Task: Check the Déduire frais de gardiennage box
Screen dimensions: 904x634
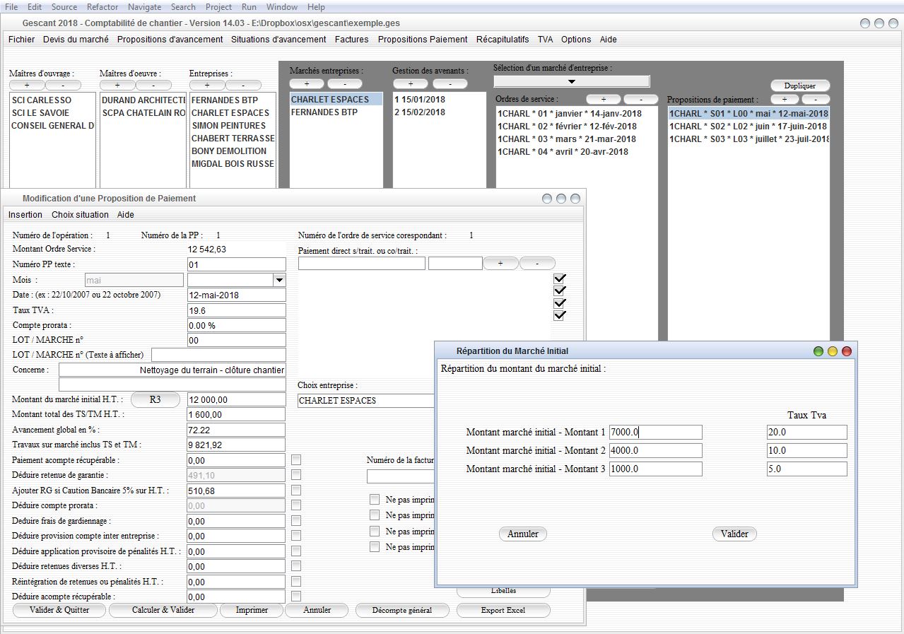Action: pyautogui.click(x=296, y=520)
